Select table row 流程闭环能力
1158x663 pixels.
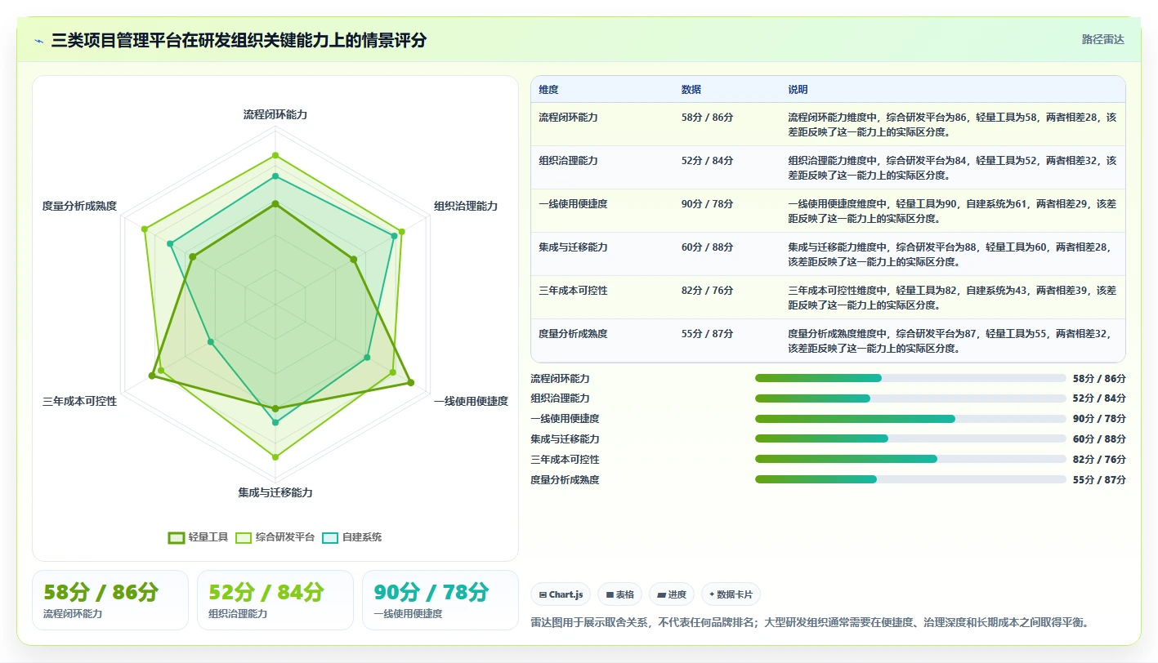(x=828, y=124)
